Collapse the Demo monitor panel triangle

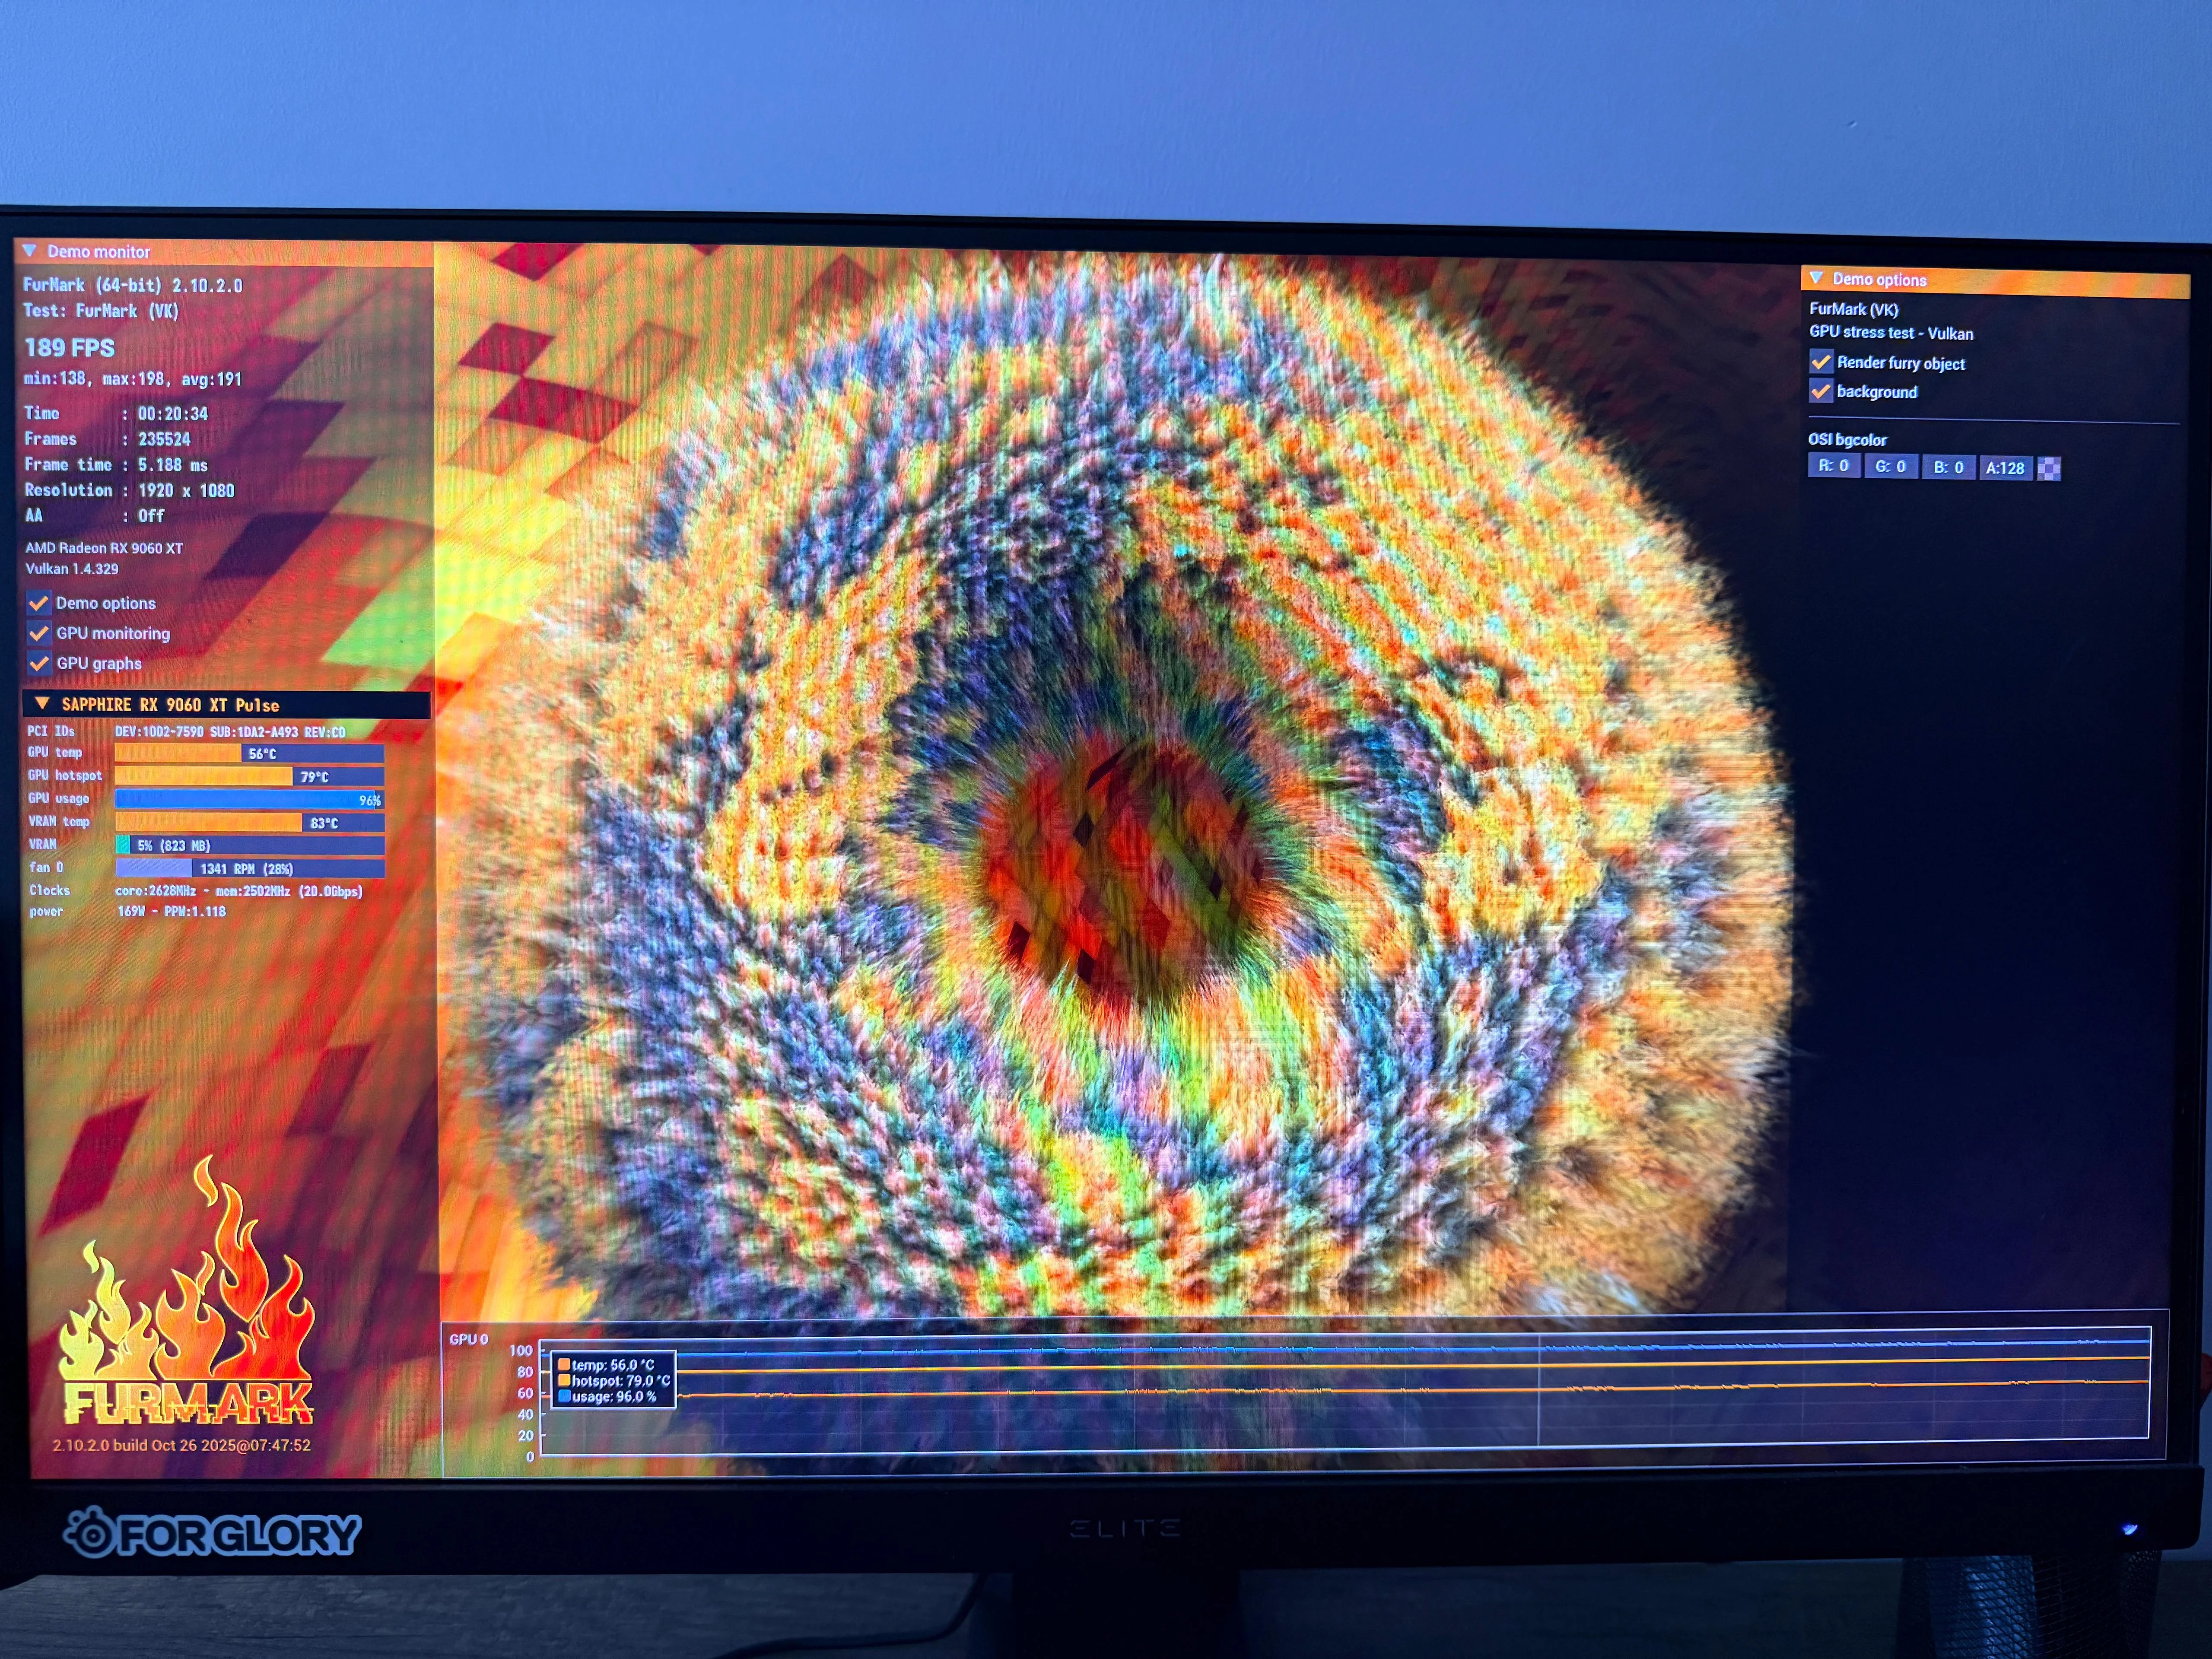click(29, 250)
